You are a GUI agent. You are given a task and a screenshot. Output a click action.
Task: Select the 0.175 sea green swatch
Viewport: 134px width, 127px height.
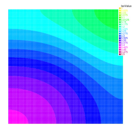pyautogui.click(x=120, y=24)
